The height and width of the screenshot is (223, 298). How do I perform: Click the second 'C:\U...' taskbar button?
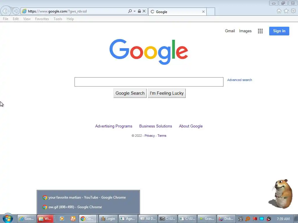tap(187, 219)
